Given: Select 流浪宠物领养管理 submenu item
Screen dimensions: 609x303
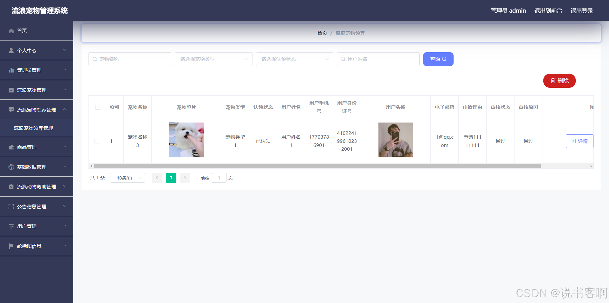Looking at the screenshot, I should point(36,128).
